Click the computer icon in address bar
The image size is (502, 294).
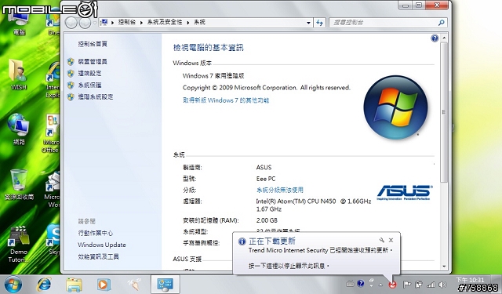(x=104, y=23)
